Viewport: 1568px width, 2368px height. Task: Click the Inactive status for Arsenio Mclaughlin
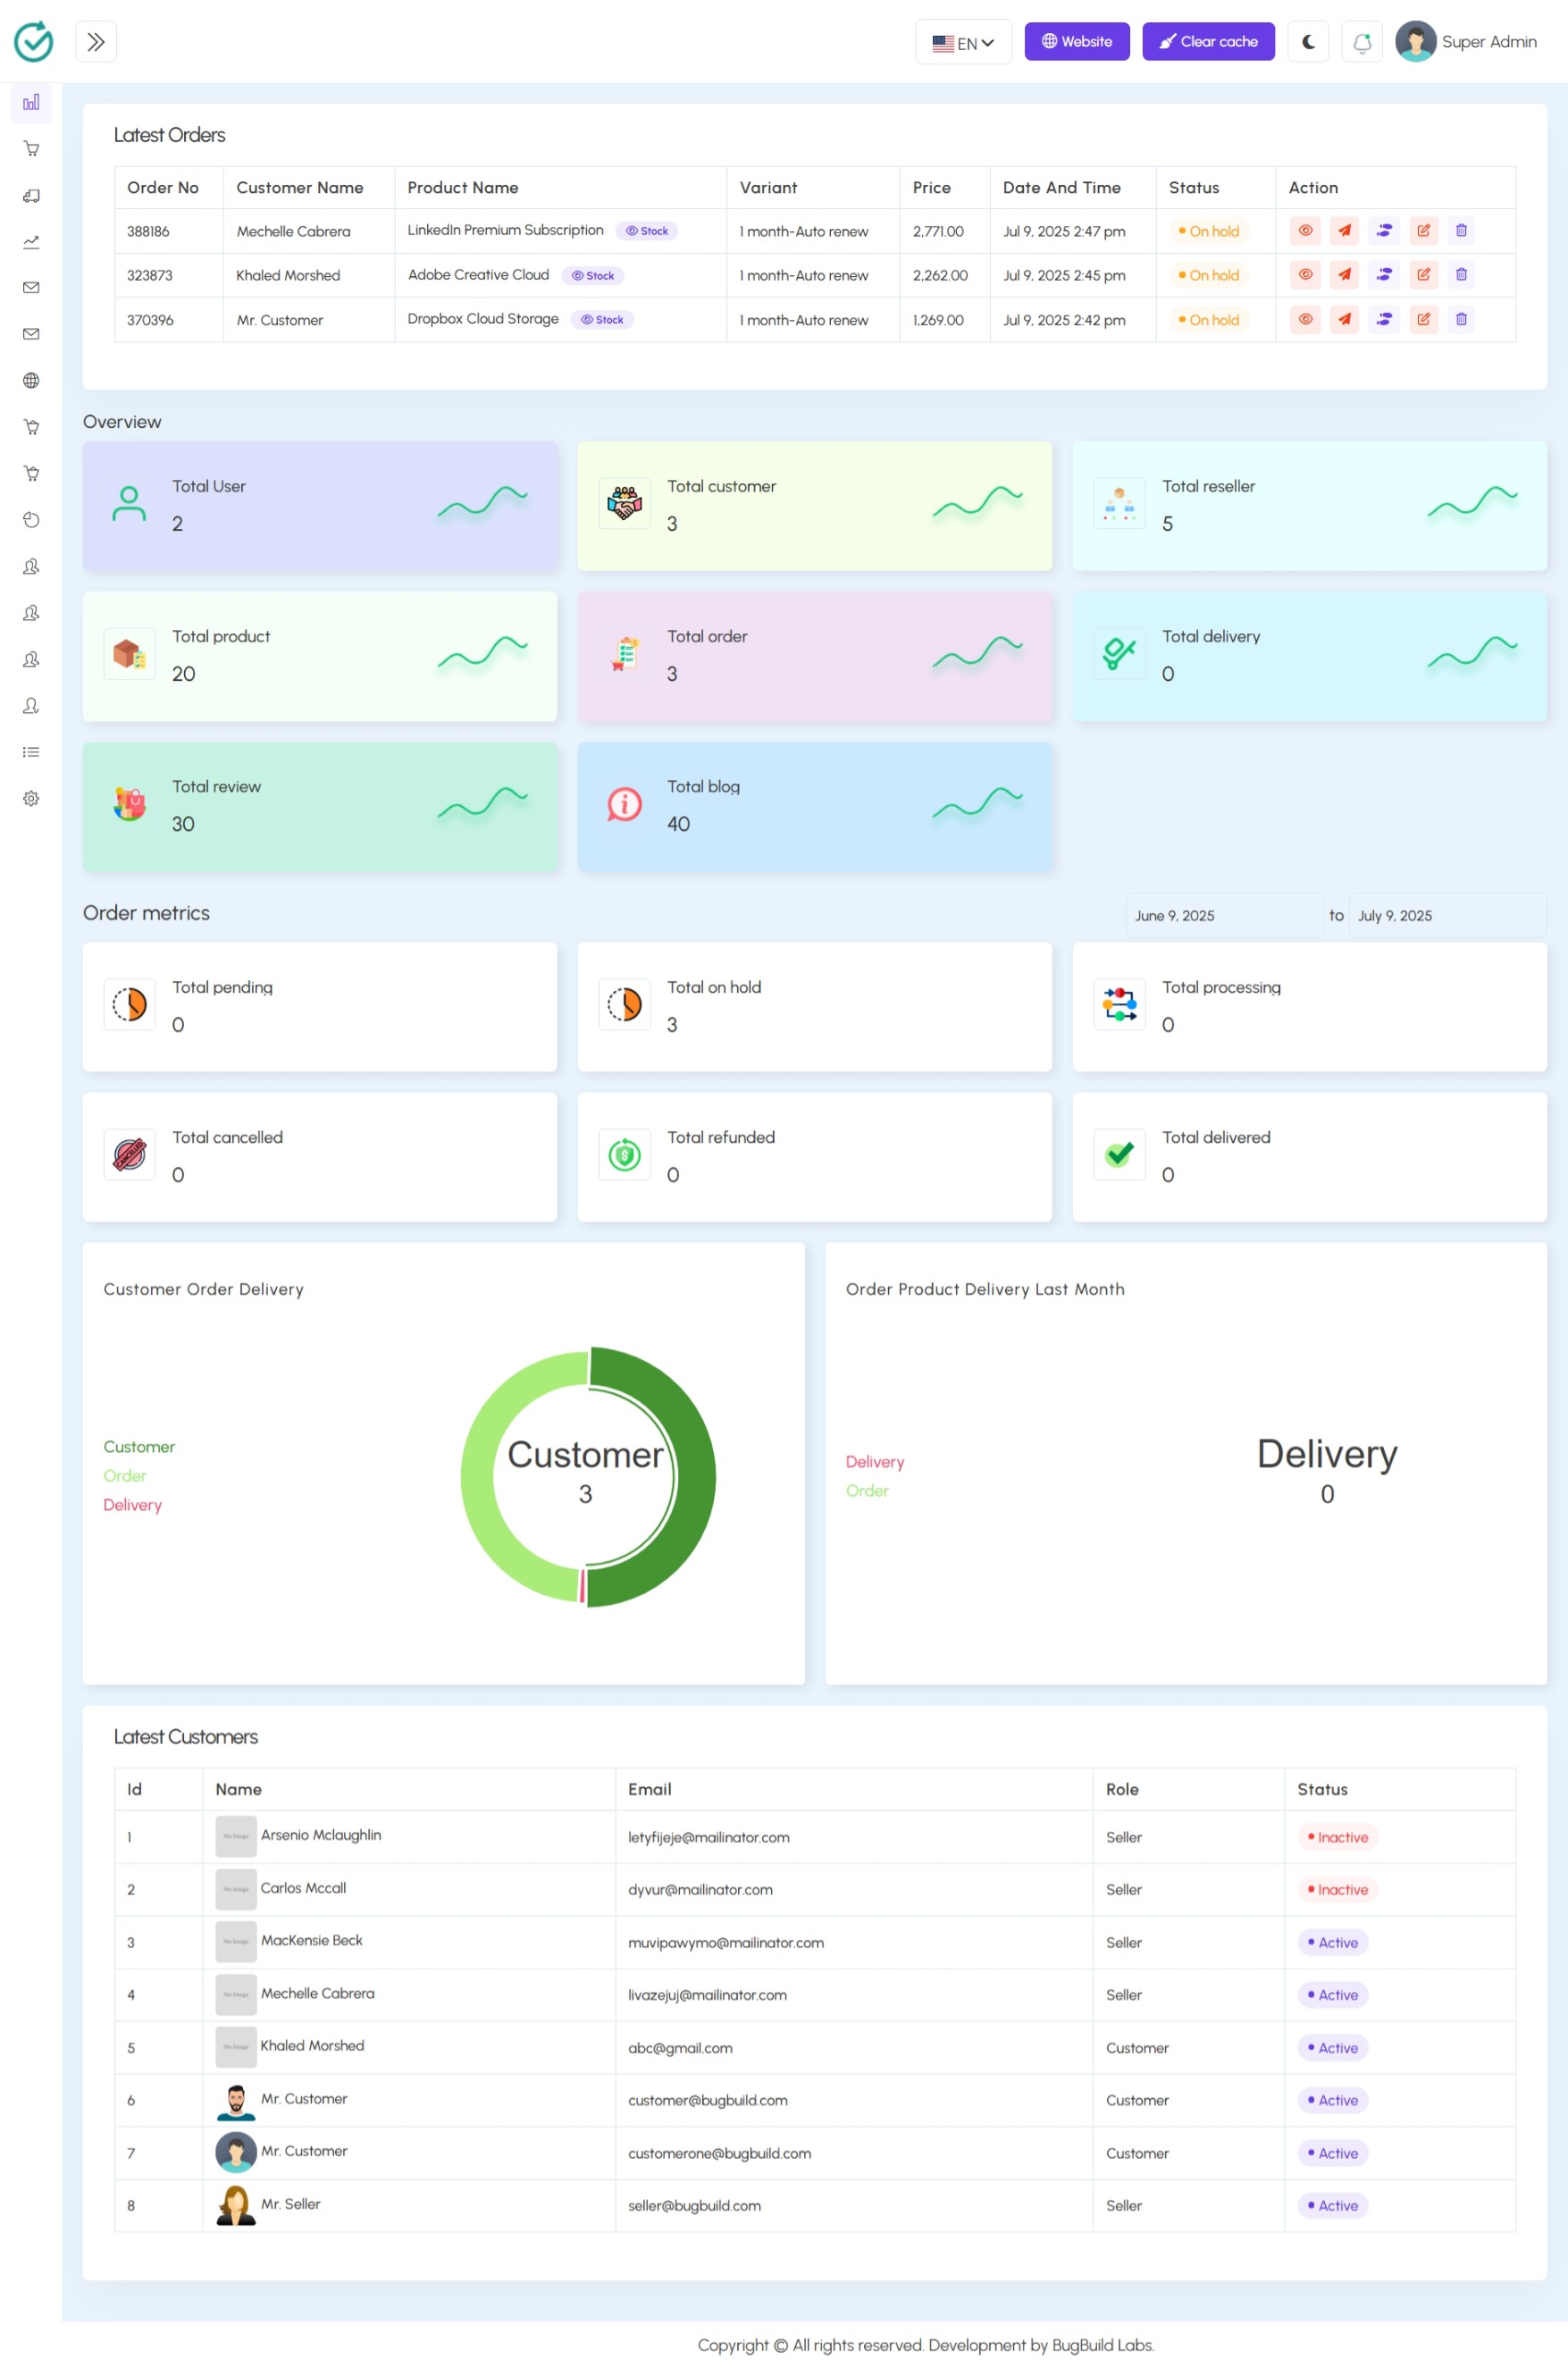pos(1338,1837)
